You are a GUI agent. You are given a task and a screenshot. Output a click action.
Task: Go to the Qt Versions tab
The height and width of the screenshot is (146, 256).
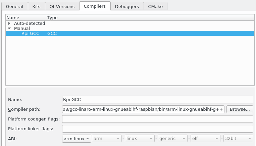pos(62,6)
